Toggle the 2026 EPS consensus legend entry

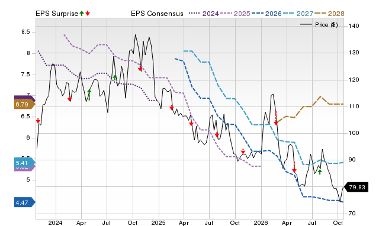click(x=266, y=14)
